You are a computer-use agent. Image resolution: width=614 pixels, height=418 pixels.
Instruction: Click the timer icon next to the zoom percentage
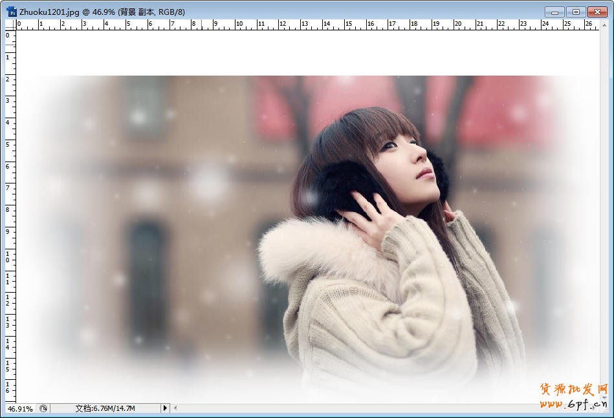[x=43, y=408]
